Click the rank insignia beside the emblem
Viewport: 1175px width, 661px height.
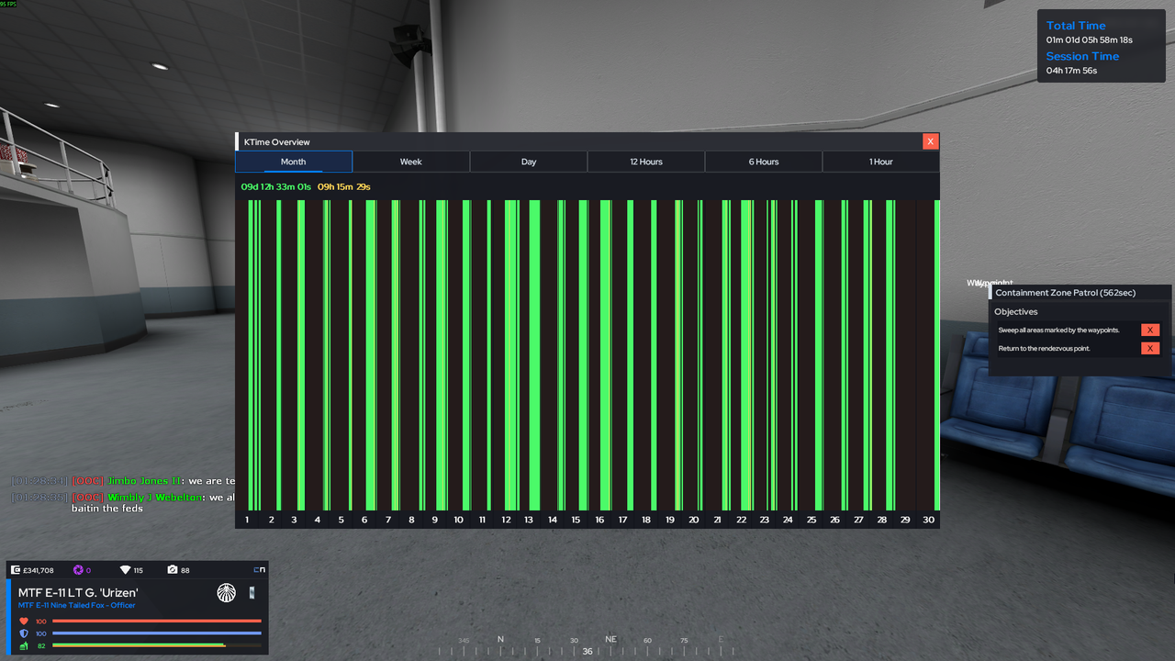pyautogui.click(x=252, y=593)
